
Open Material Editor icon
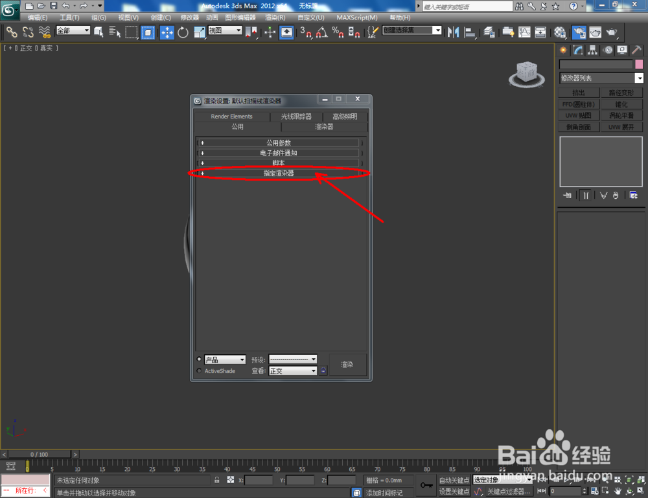pos(560,32)
